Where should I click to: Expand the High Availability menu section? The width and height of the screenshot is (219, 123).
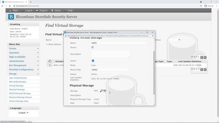point(24,57)
